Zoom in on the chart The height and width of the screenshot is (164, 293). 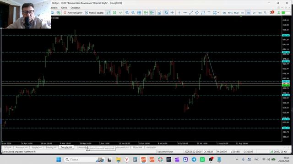click(127, 13)
